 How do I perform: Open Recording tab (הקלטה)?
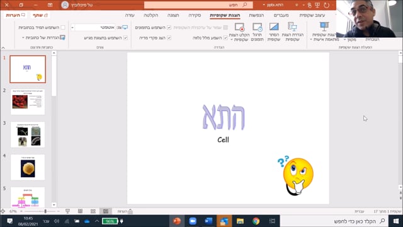(151, 15)
